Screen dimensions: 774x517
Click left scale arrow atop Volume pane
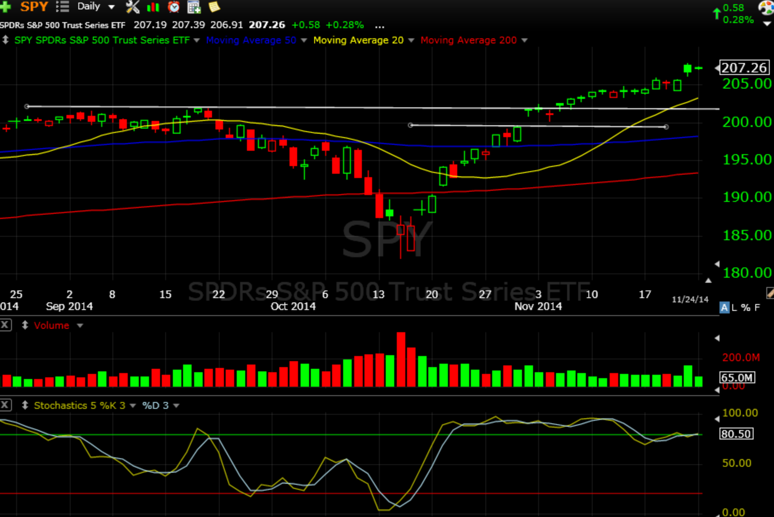pos(717,338)
